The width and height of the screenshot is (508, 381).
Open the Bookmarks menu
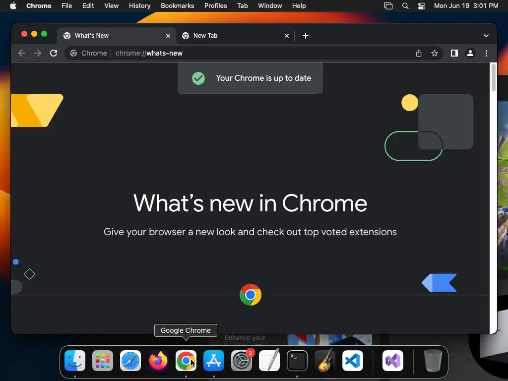177,6
